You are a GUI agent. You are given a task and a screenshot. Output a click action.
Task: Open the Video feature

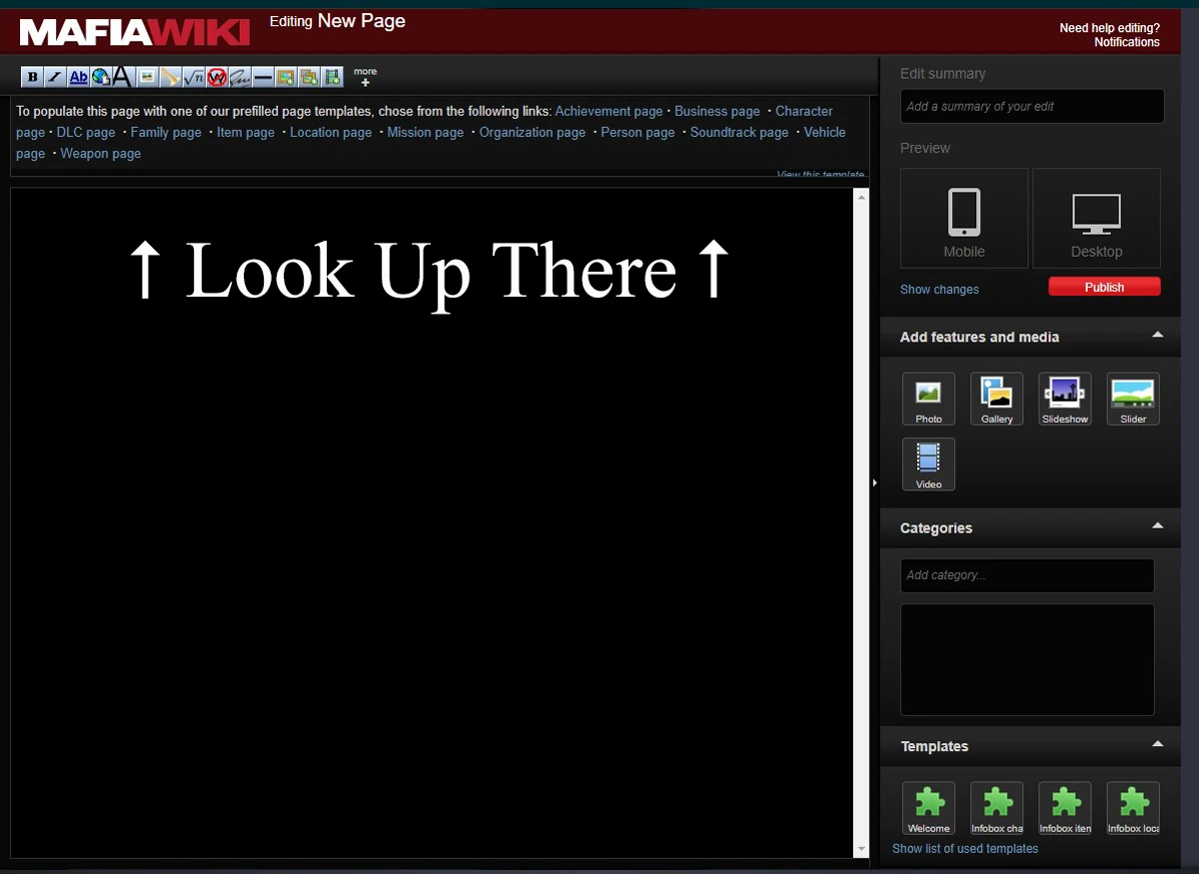pos(928,463)
